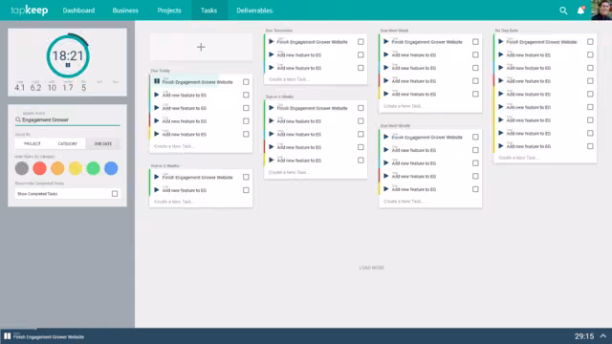Check off Finish Engagement Grower Website in Due Today
The height and width of the screenshot is (344, 612).
click(x=246, y=82)
